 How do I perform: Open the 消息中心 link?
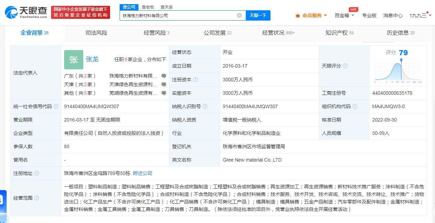[x=393, y=15]
